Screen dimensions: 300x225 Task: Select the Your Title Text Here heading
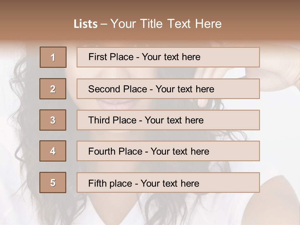(x=166, y=24)
